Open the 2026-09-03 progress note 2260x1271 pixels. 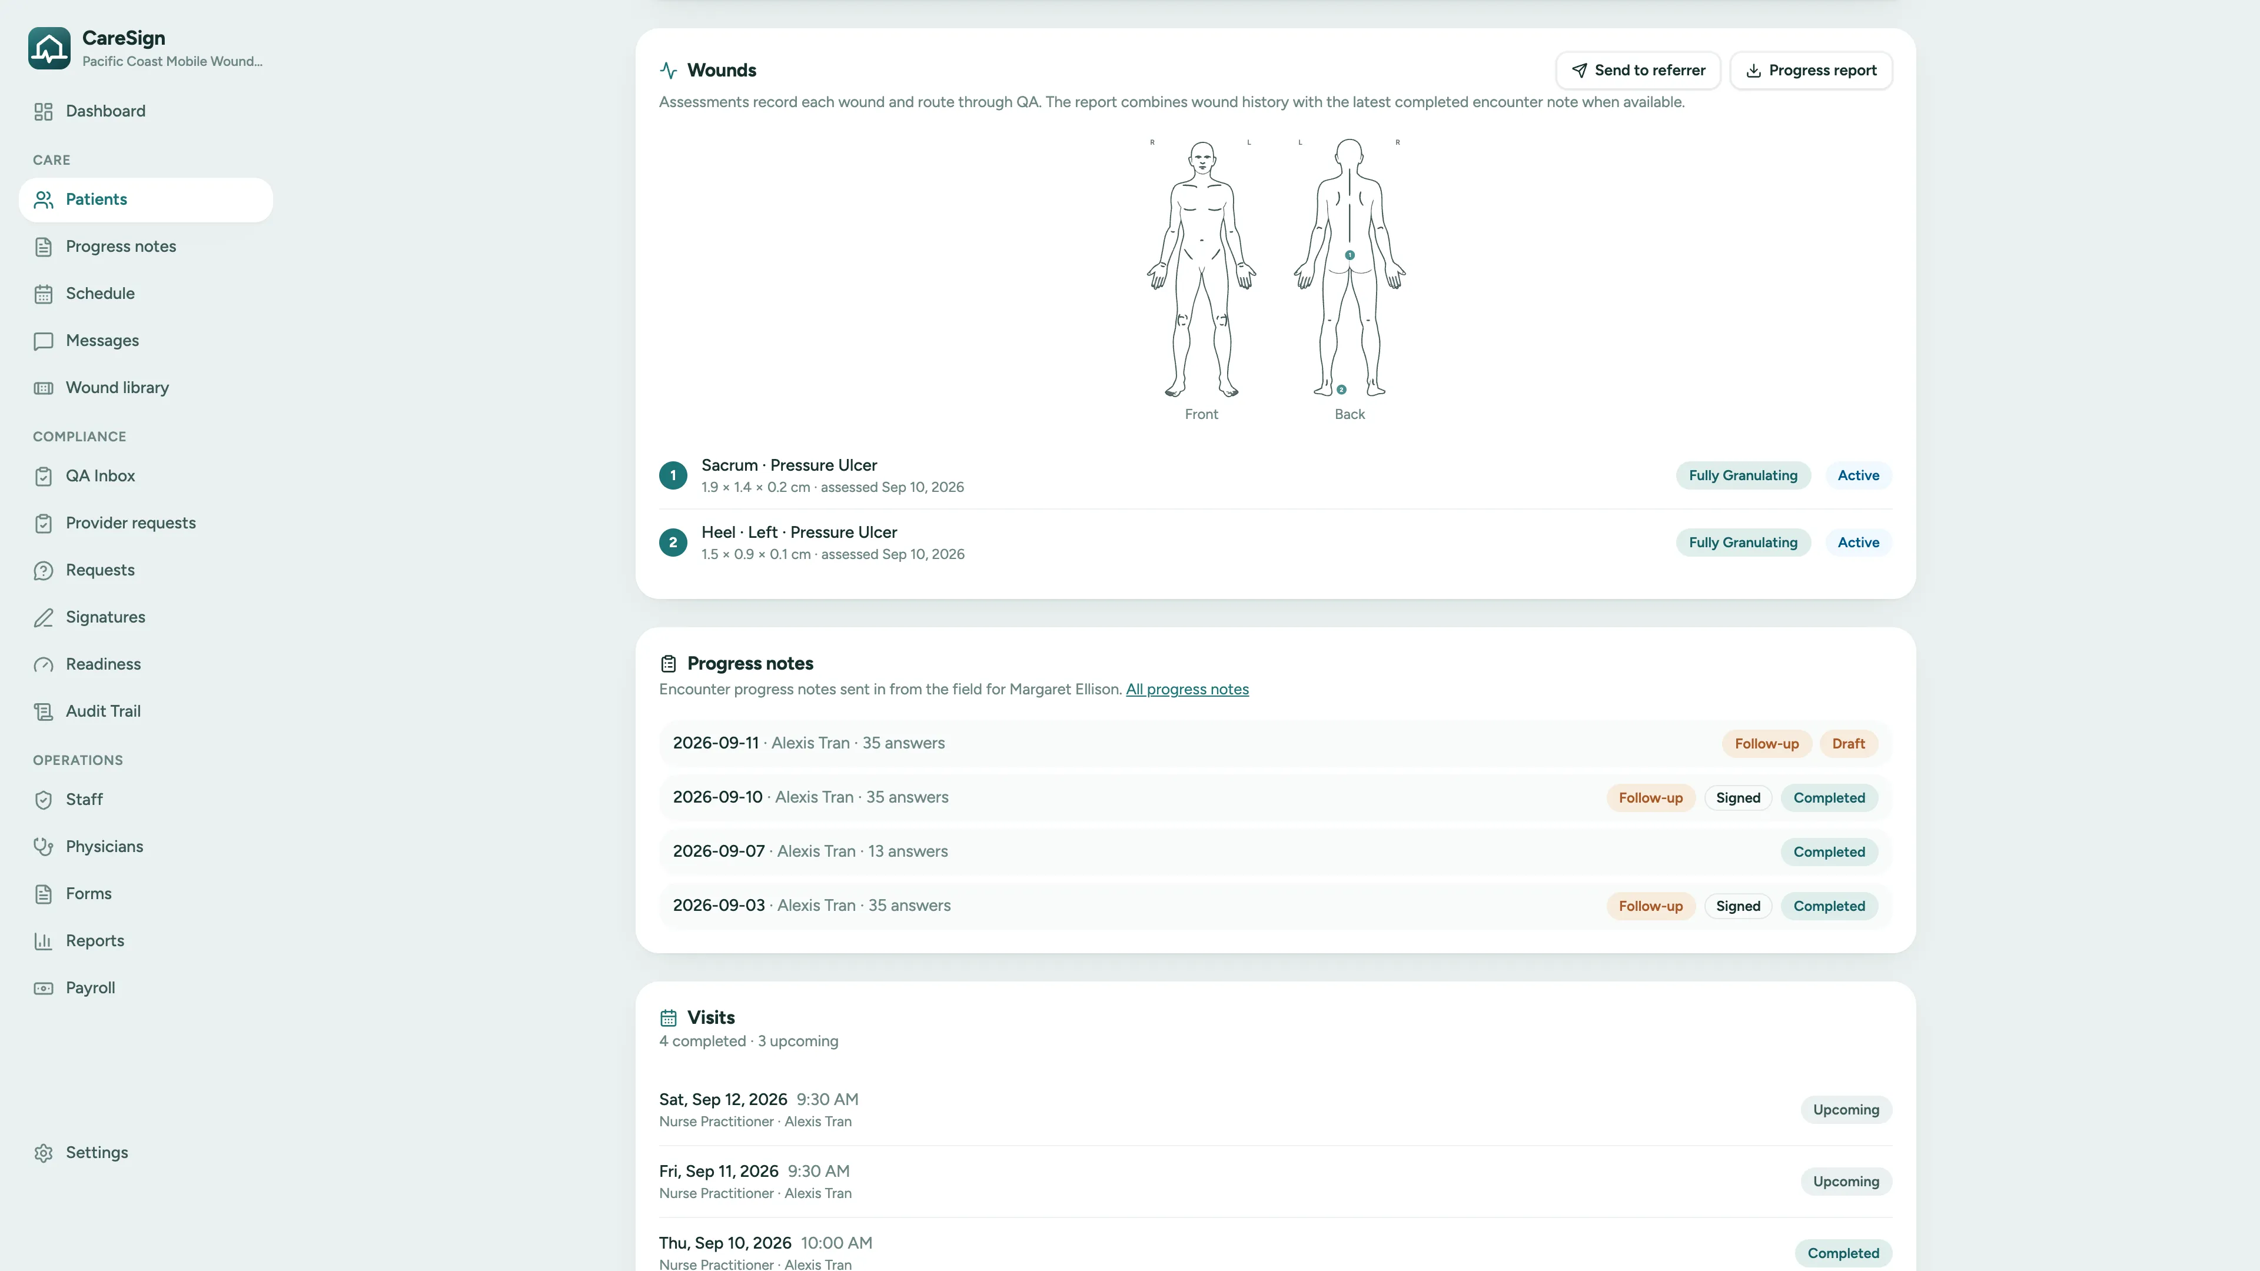(1275, 906)
